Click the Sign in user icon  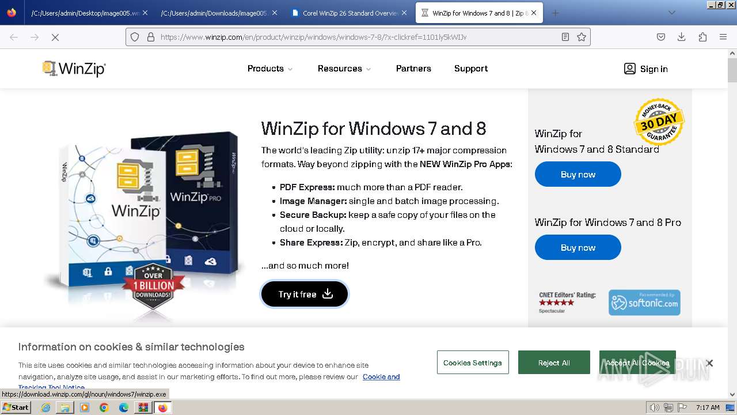click(630, 69)
